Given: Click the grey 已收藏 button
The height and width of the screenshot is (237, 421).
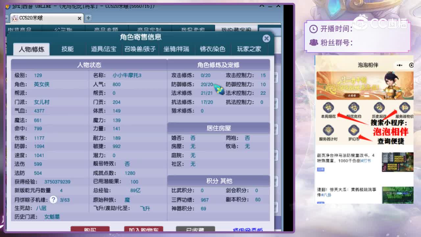Looking at the screenshot, I should point(195,229).
